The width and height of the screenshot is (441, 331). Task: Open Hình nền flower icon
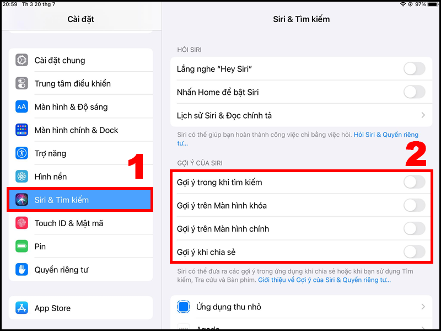pos(21,177)
